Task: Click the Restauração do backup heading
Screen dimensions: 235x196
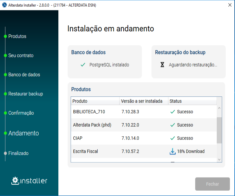Action: 180,52
